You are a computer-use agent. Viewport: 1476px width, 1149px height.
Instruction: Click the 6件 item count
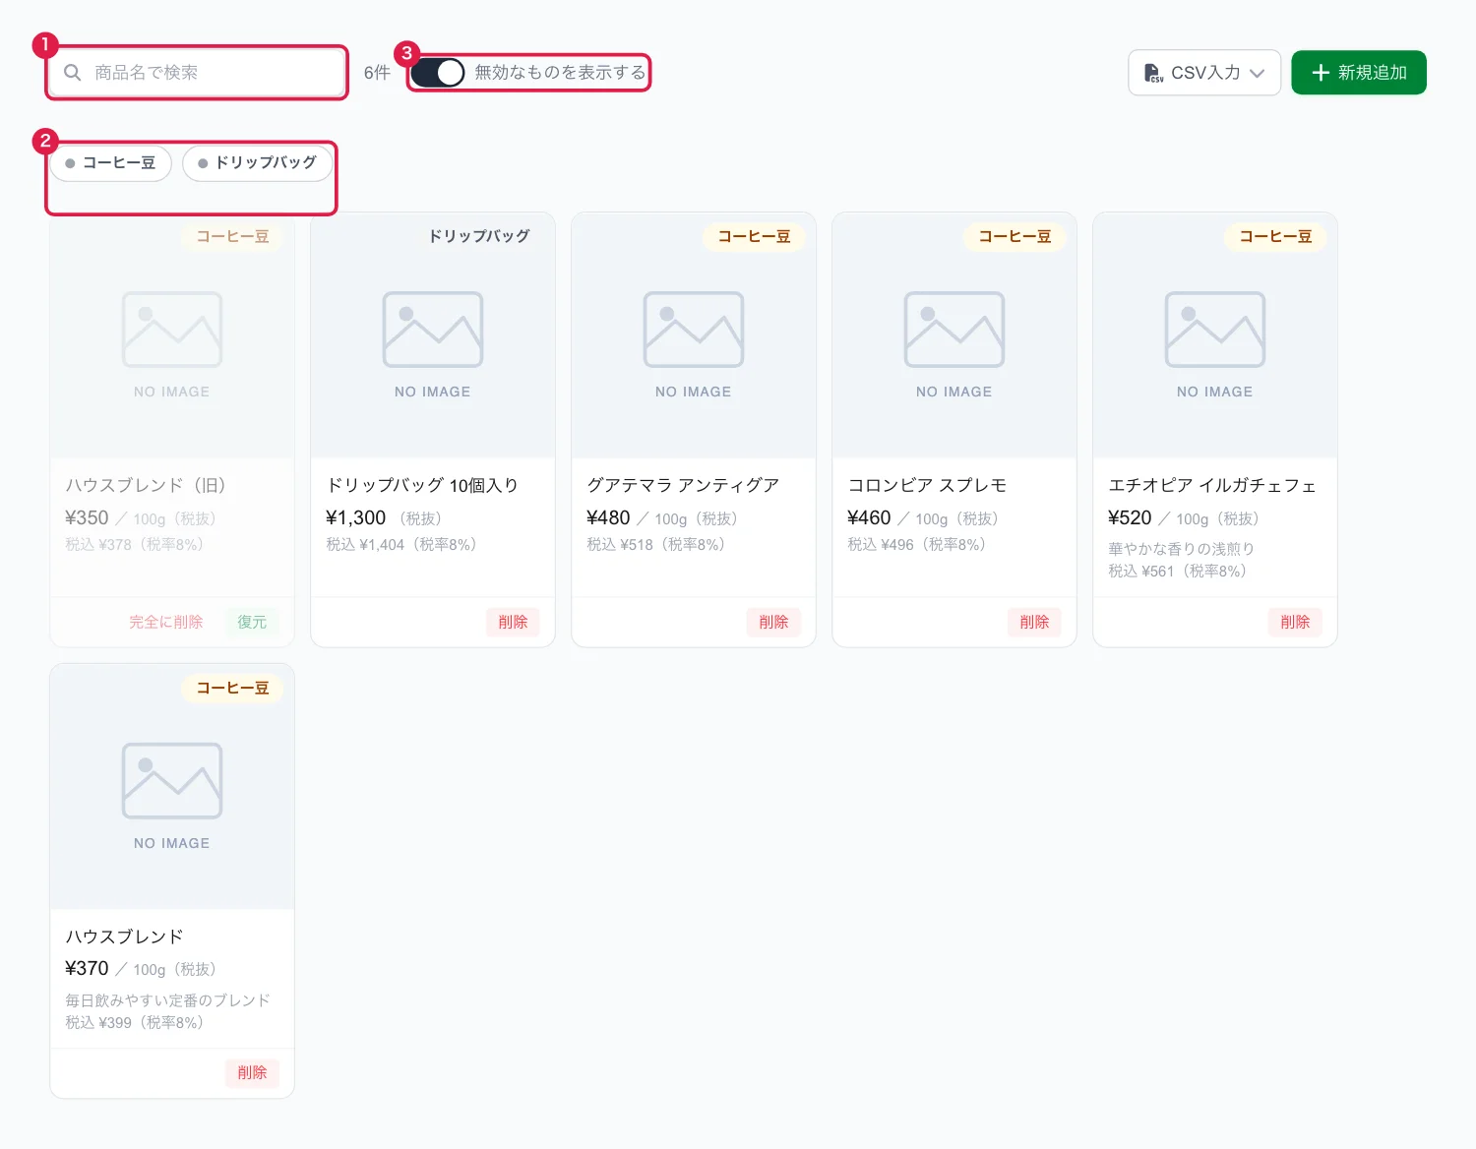click(377, 73)
